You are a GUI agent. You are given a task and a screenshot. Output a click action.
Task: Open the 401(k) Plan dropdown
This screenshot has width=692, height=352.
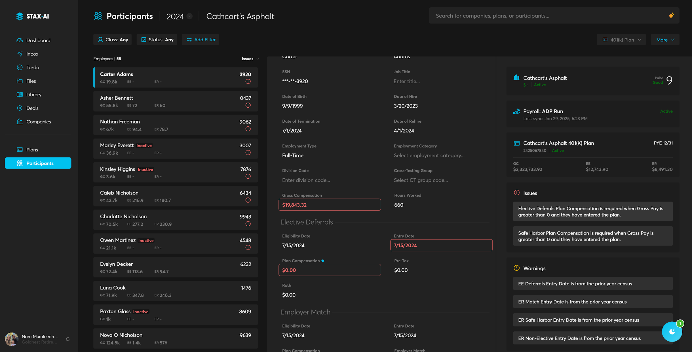[621, 40]
